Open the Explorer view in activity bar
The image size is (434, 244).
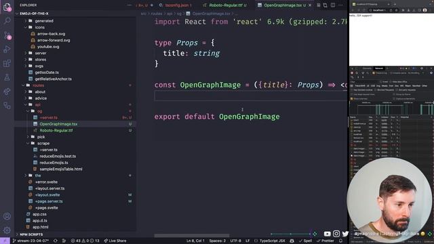[x=7, y=7]
